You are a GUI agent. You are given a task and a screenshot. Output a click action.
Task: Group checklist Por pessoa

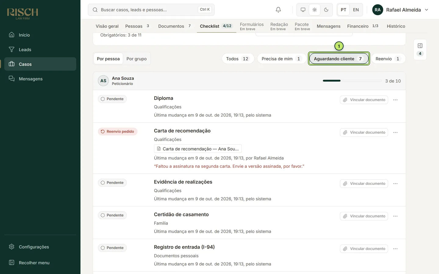108,59
